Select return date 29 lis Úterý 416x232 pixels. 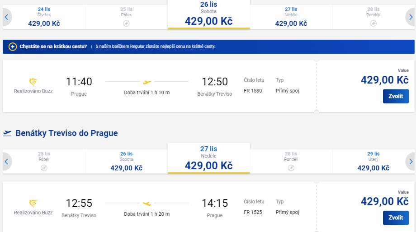point(373,161)
